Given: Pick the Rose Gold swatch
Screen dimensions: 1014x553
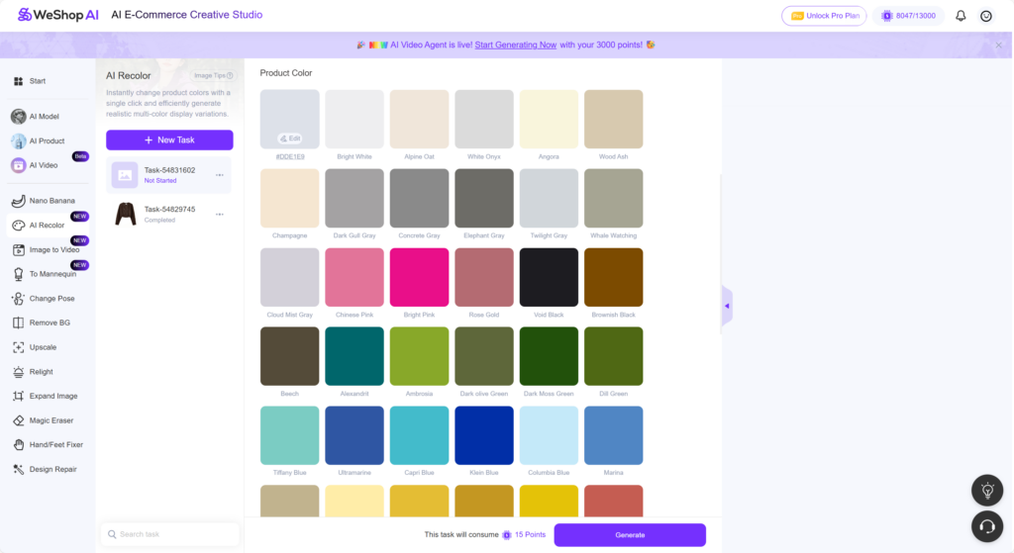Looking at the screenshot, I should coord(484,277).
